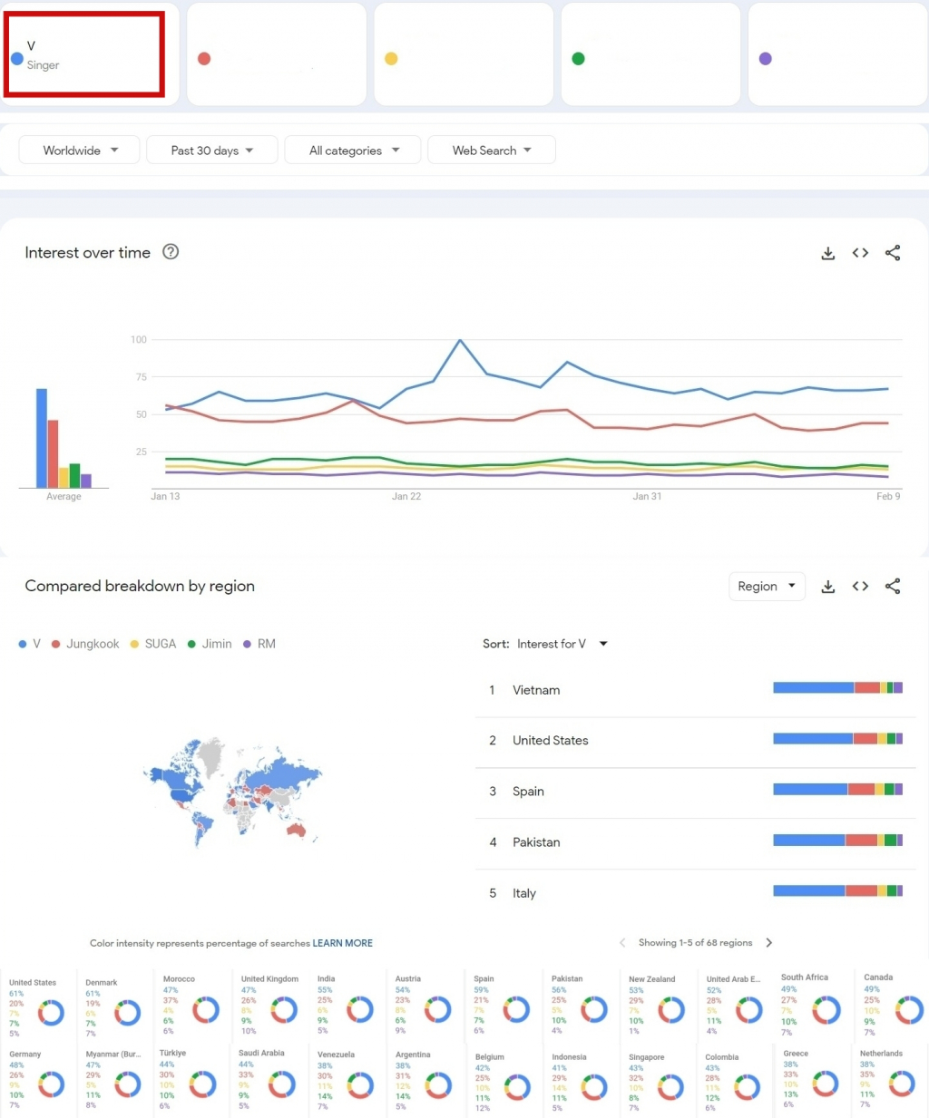Viewport: 929px width, 1118px height.
Task: Click Pakistan in the ranked region list
Action: 536,842
